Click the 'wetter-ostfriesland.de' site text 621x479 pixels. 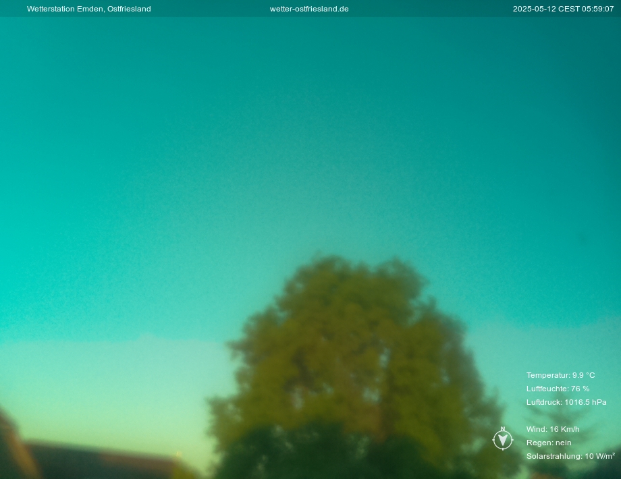(x=309, y=9)
